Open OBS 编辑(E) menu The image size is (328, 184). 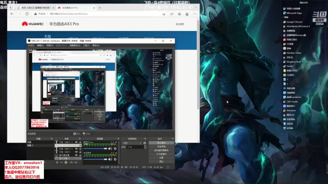pos(40,45)
